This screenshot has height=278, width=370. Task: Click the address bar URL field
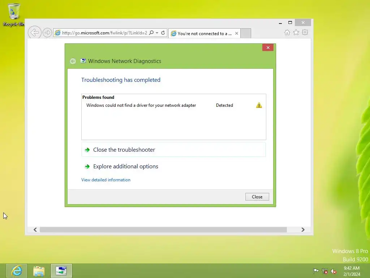[x=104, y=33]
